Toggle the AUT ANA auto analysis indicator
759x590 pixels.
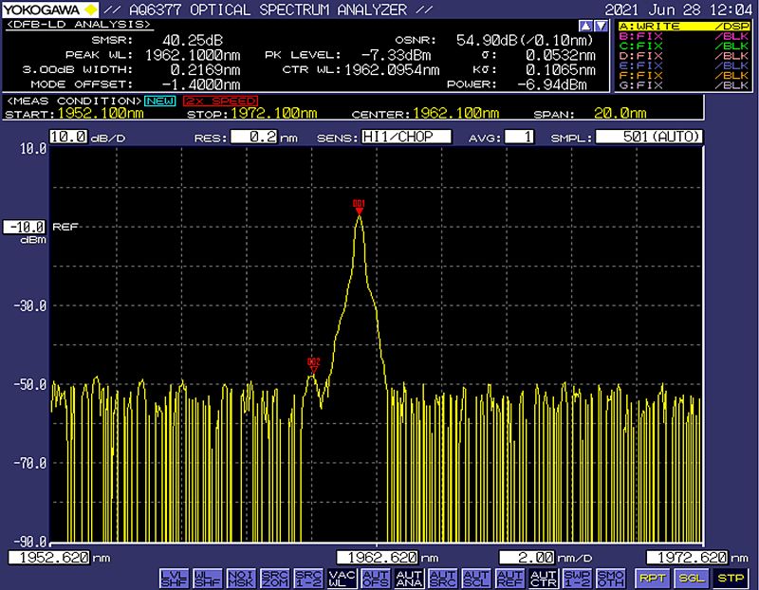[409, 578]
